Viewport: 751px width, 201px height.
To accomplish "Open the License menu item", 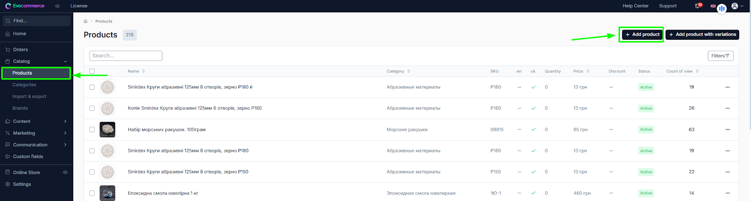I will [x=79, y=6].
